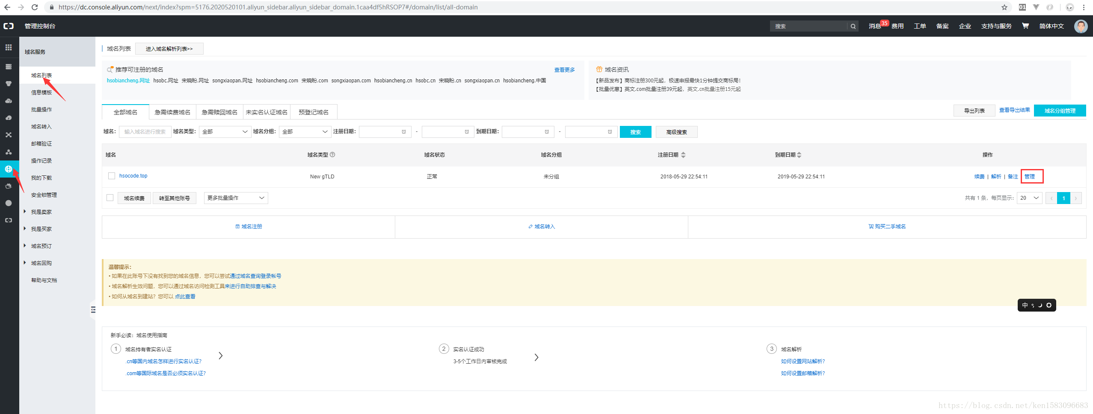Switch to 未实名认证域名 tab
The height and width of the screenshot is (414, 1093).
point(267,112)
